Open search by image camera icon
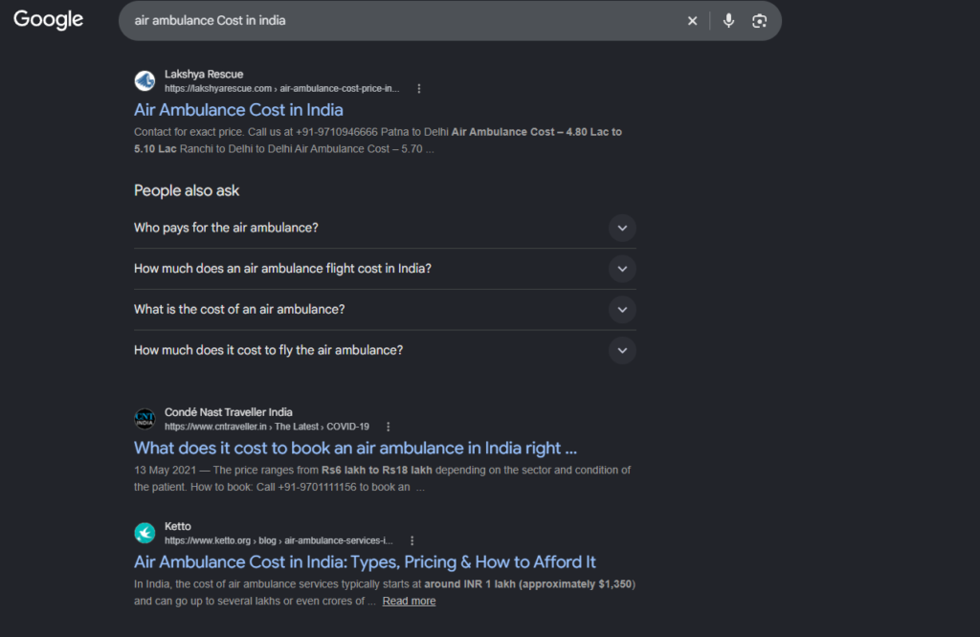 759,21
